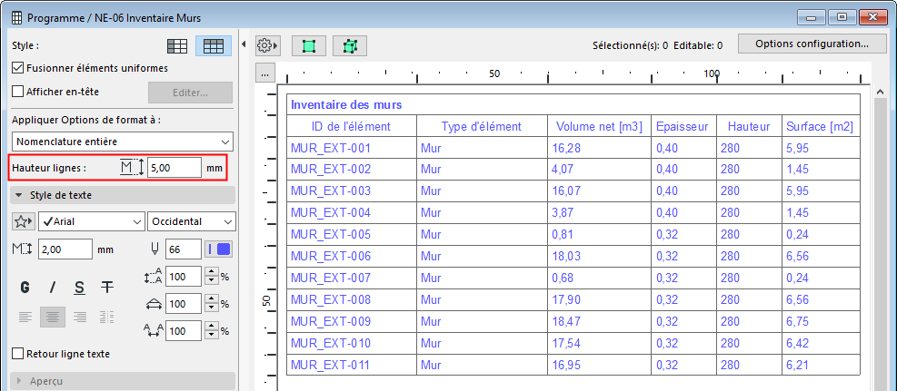Click the Inventaire des murs title cell
Viewport: 897px width, 391px height.
tap(573, 104)
